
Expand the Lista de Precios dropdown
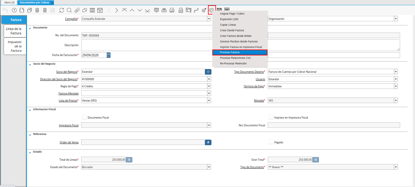[209, 101]
